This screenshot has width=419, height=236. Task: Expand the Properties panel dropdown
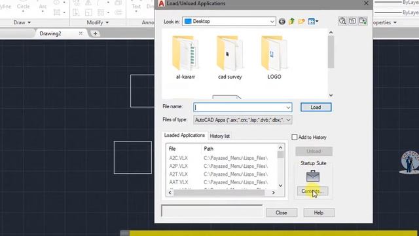coord(395,22)
